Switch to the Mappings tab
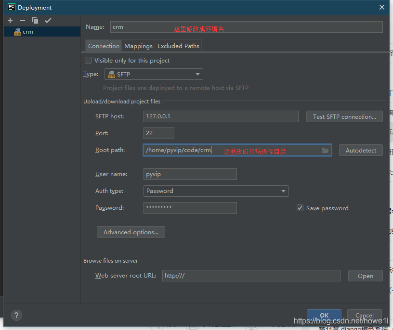The image size is (393, 330). [x=138, y=46]
